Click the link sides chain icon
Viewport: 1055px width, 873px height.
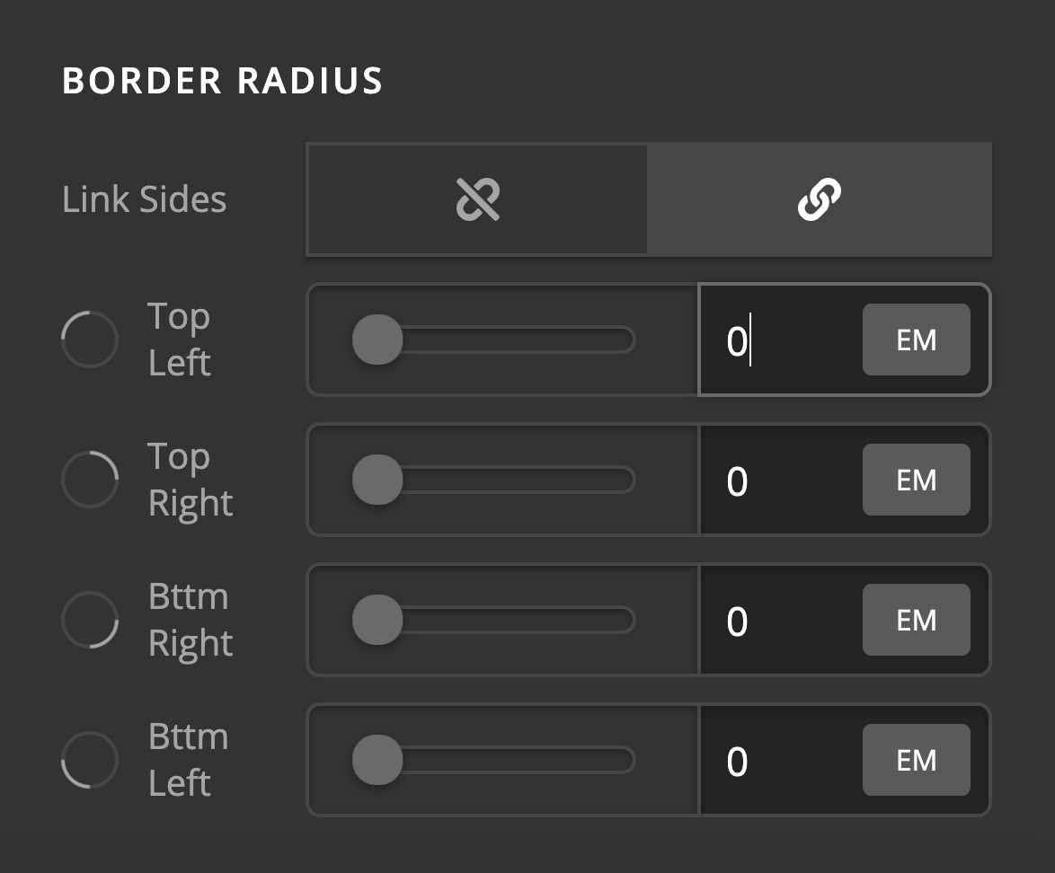(x=819, y=199)
